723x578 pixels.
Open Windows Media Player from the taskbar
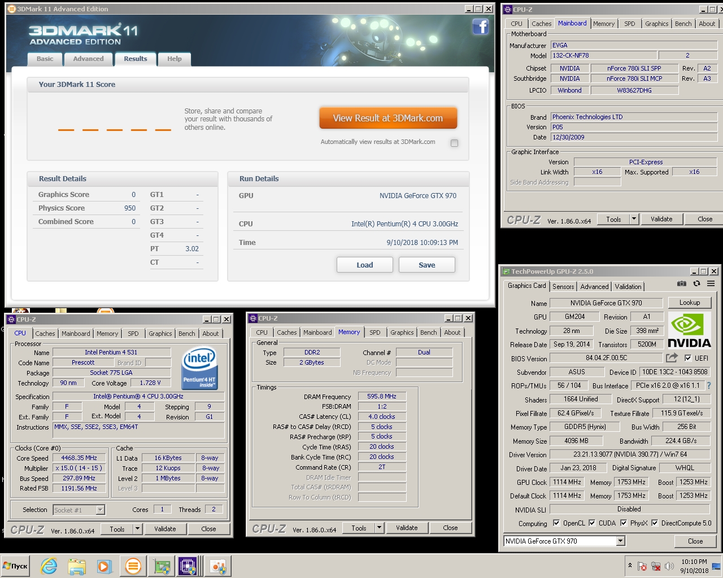tap(104, 566)
